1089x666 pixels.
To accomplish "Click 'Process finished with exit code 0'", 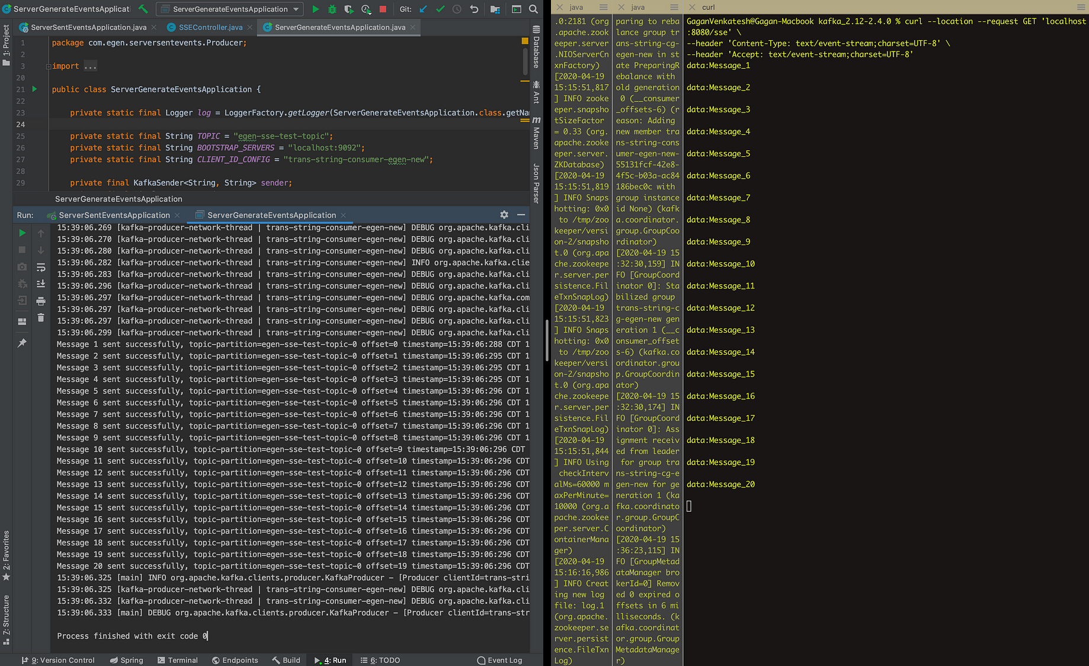I will (x=132, y=636).
